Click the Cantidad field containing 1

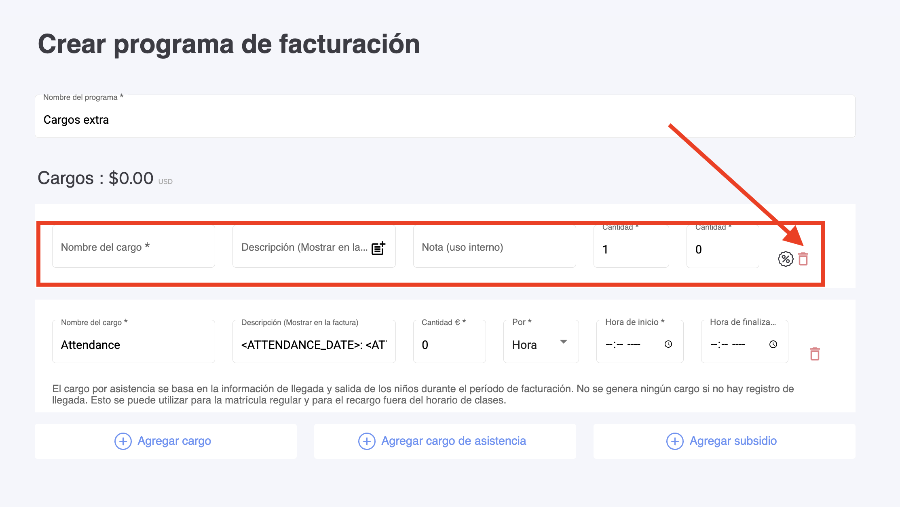[631, 249]
